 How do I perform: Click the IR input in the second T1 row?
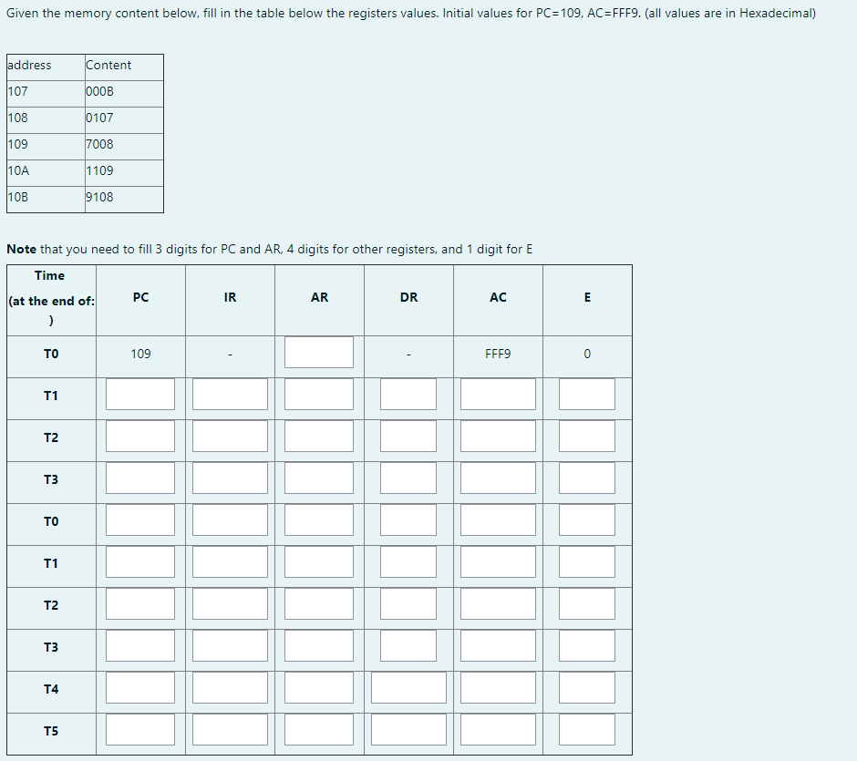point(230,561)
